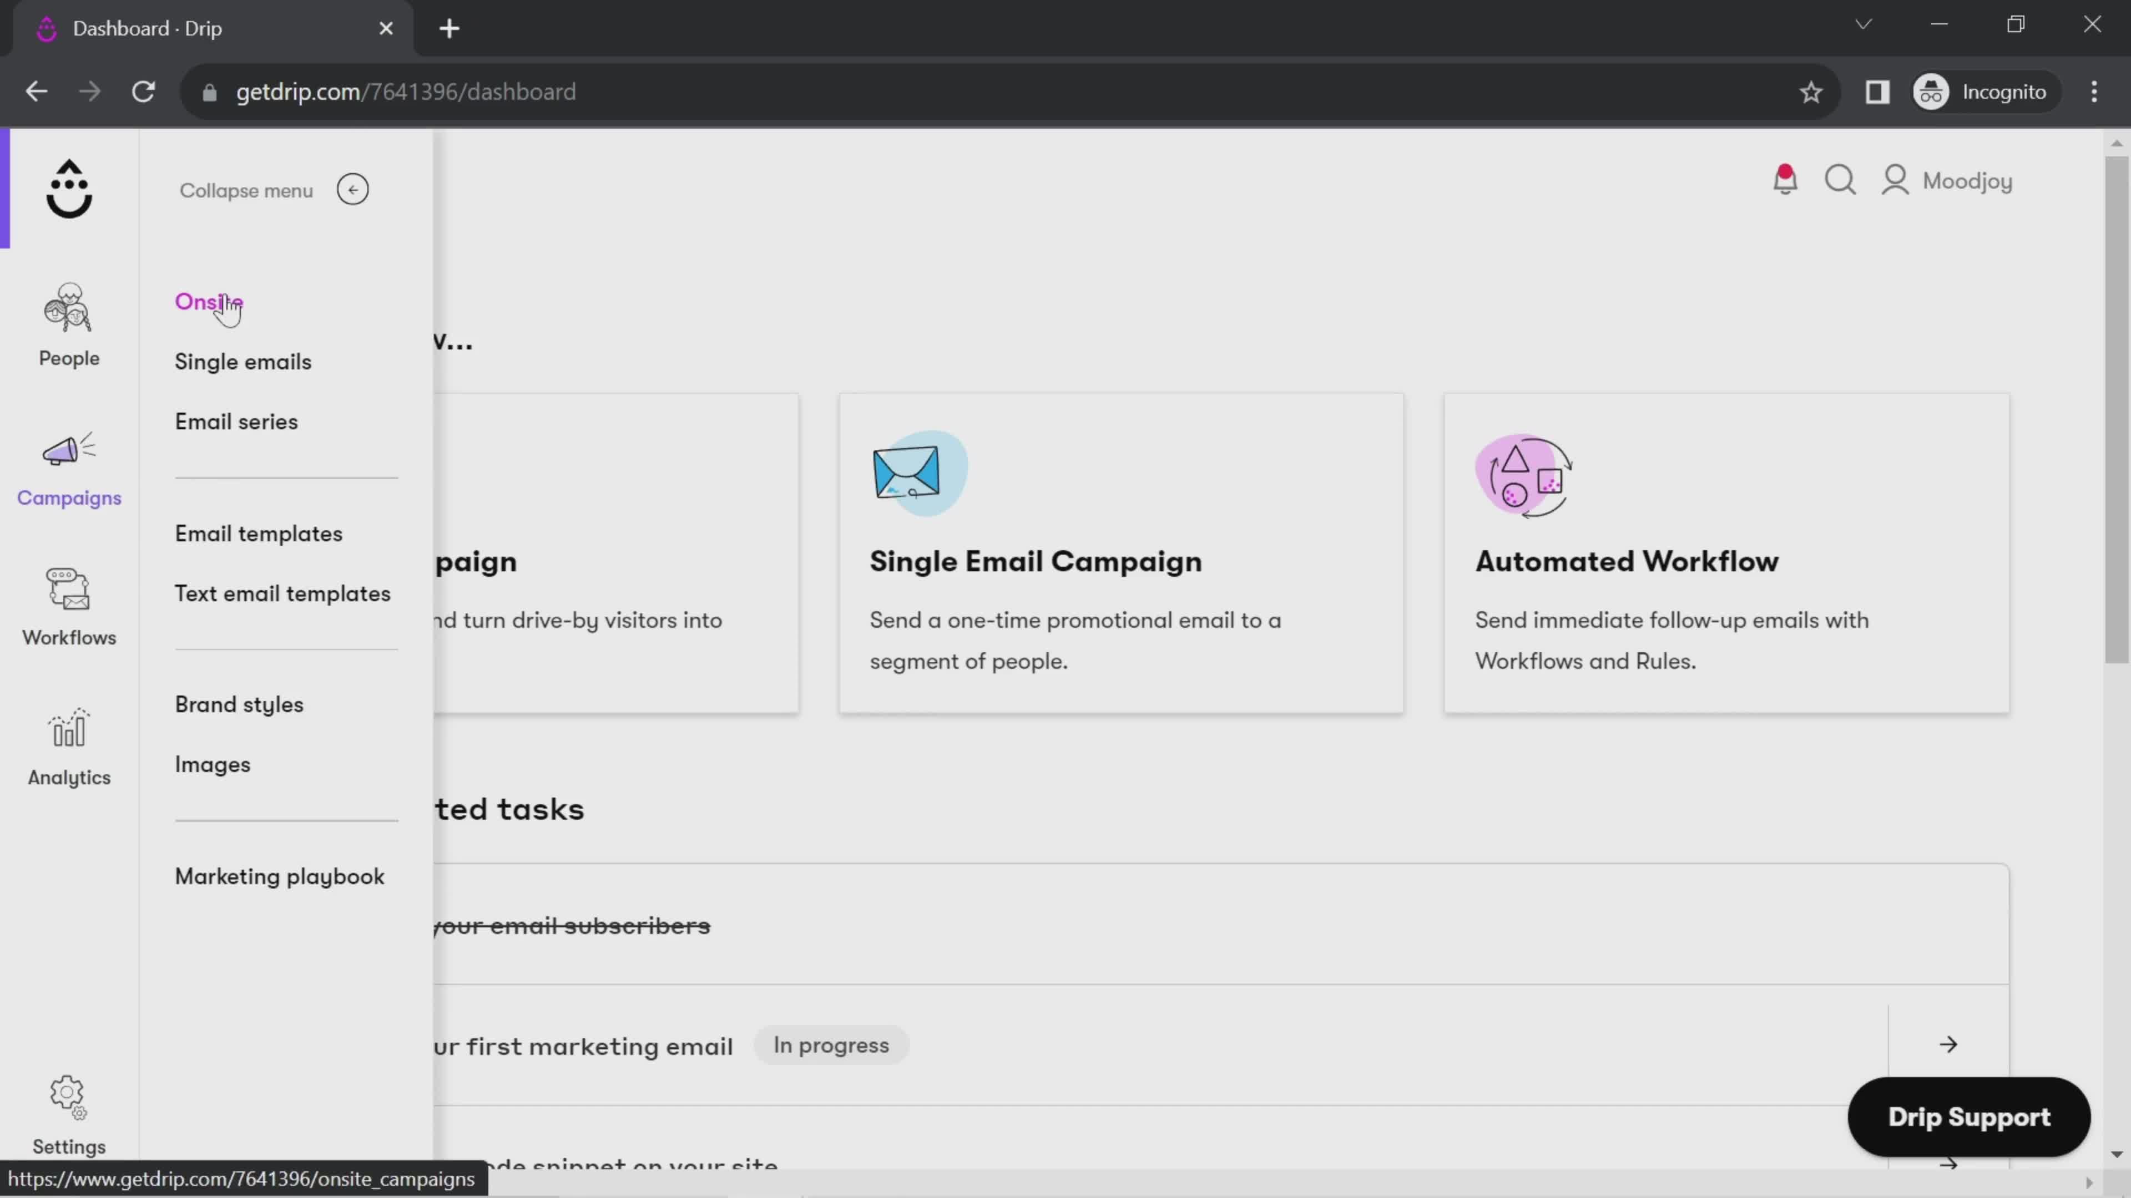
Task: Reload the page
Action: pos(144,92)
